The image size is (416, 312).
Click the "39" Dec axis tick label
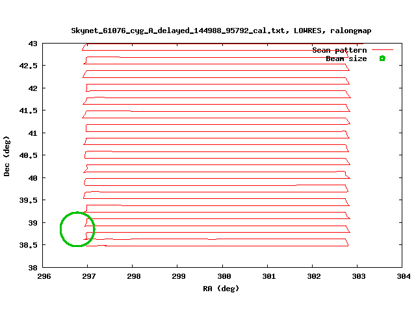tap(33, 223)
